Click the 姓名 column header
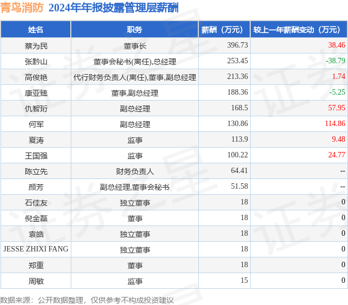Screen dimensions: 348x305 (x=36, y=30)
